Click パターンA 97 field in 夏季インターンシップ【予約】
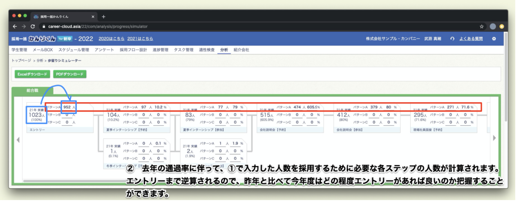Viewport: 516px width, 202px height. [143, 107]
